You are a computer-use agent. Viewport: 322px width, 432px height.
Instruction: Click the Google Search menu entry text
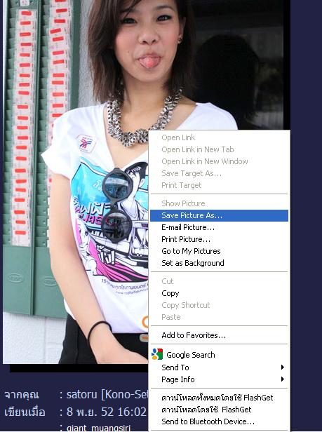(x=191, y=355)
